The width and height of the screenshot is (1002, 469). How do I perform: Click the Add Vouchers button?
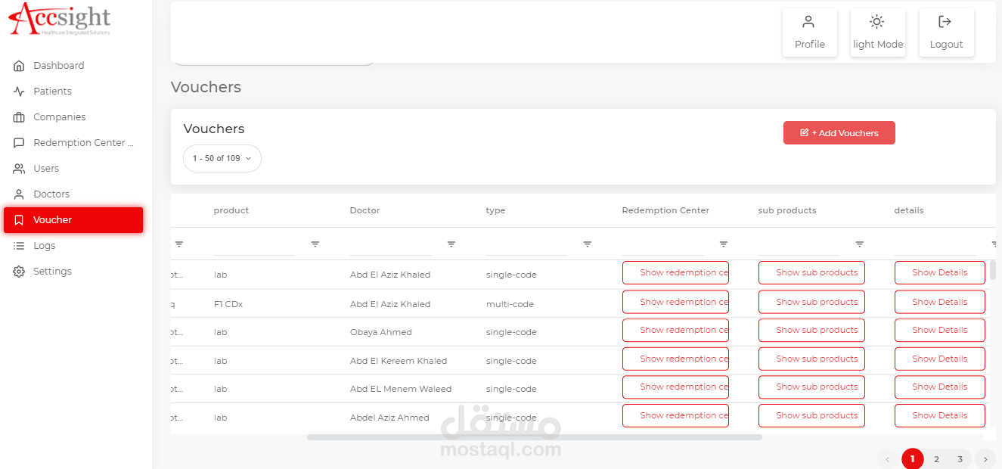click(x=839, y=133)
